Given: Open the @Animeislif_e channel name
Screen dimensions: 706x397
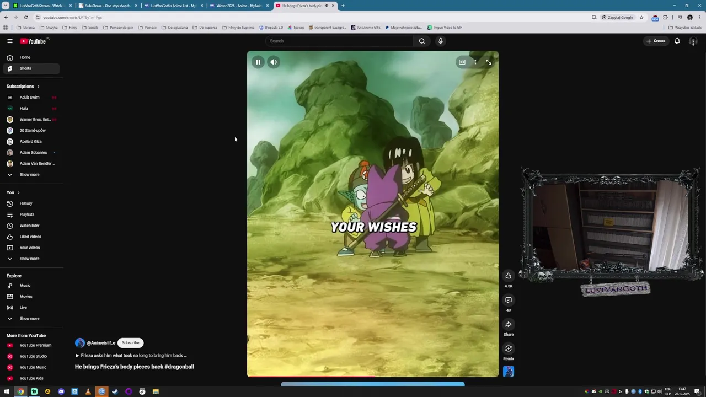Looking at the screenshot, I should (x=101, y=343).
